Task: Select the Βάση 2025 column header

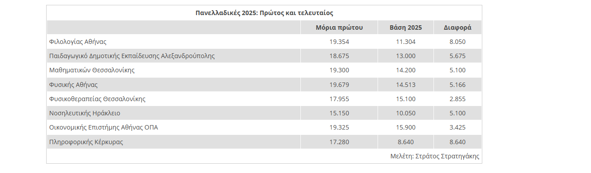Action: [x=406, y=28]
